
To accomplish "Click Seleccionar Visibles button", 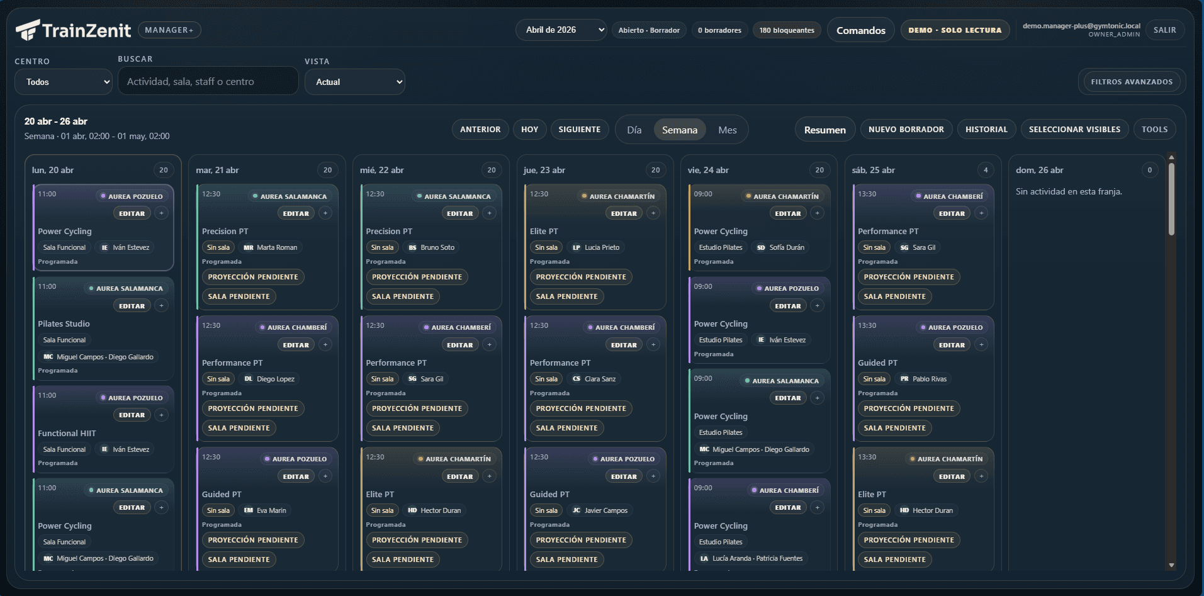I will (1074, 130).
